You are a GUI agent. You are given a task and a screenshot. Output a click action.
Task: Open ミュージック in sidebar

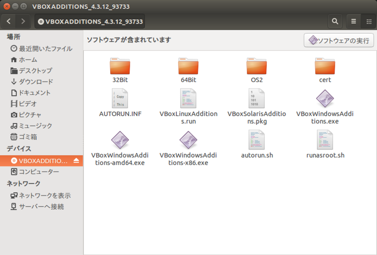41,126
